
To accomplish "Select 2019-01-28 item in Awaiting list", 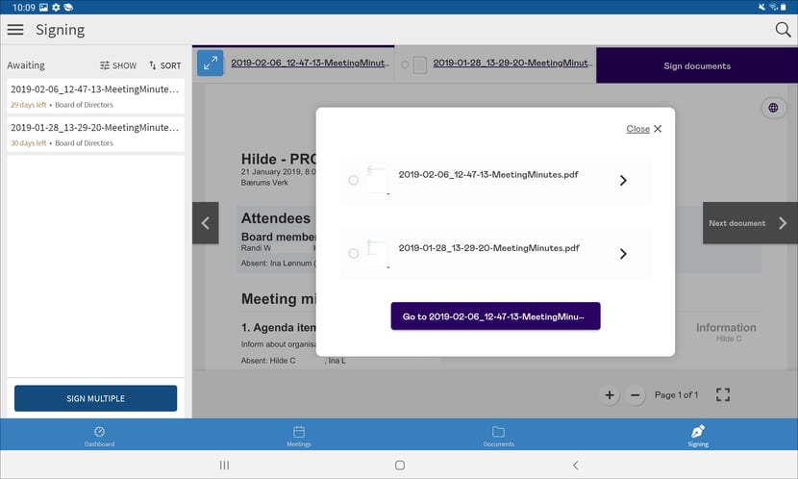I will click(96, 135).
